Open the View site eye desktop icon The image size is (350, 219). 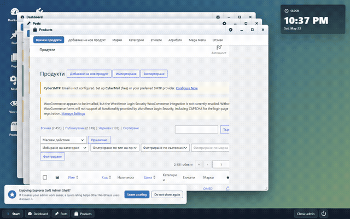coord(14,103)
